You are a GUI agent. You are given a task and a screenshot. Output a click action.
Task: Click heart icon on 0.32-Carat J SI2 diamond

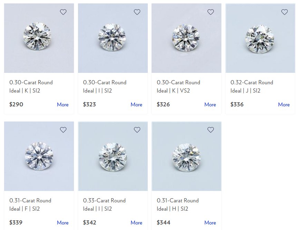point(284,12)
